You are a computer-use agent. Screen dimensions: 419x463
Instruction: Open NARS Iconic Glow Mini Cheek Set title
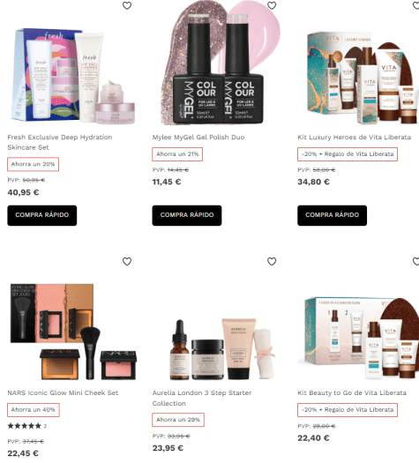tap(63, 392)
